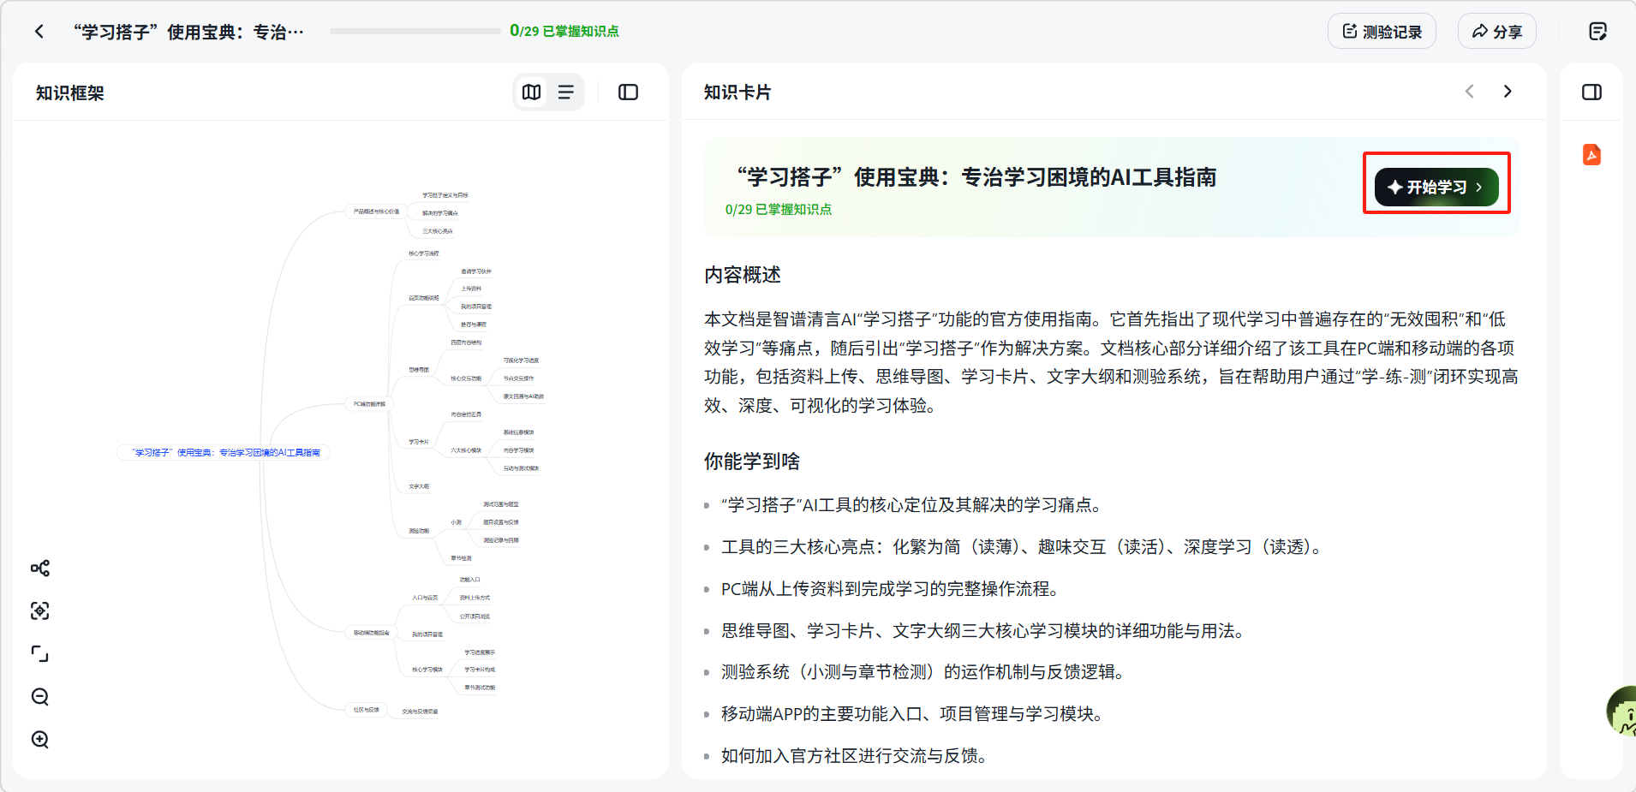1636x792 pixels.
Task: Open the orange PDF source document icon
Action: click(x=1591, y=155)
